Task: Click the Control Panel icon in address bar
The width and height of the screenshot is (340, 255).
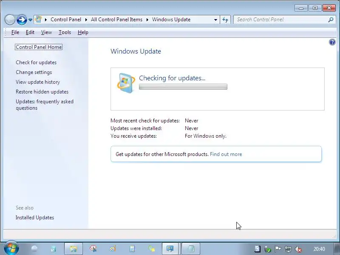Action: (x=38, y=20)
